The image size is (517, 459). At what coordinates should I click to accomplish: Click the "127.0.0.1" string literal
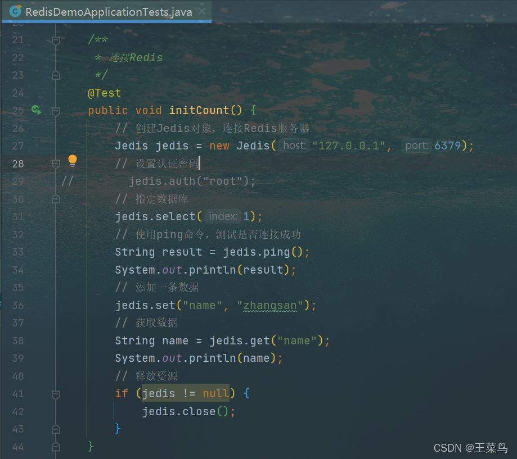(349, 146)
